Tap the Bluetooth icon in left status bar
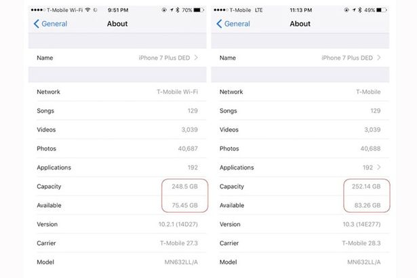Screen dimensions: 417x278 pyautogui.click(x=178, y=10)
